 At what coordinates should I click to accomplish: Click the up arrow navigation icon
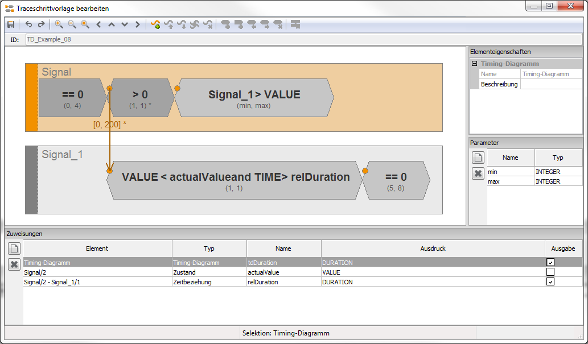coord(112,24)
